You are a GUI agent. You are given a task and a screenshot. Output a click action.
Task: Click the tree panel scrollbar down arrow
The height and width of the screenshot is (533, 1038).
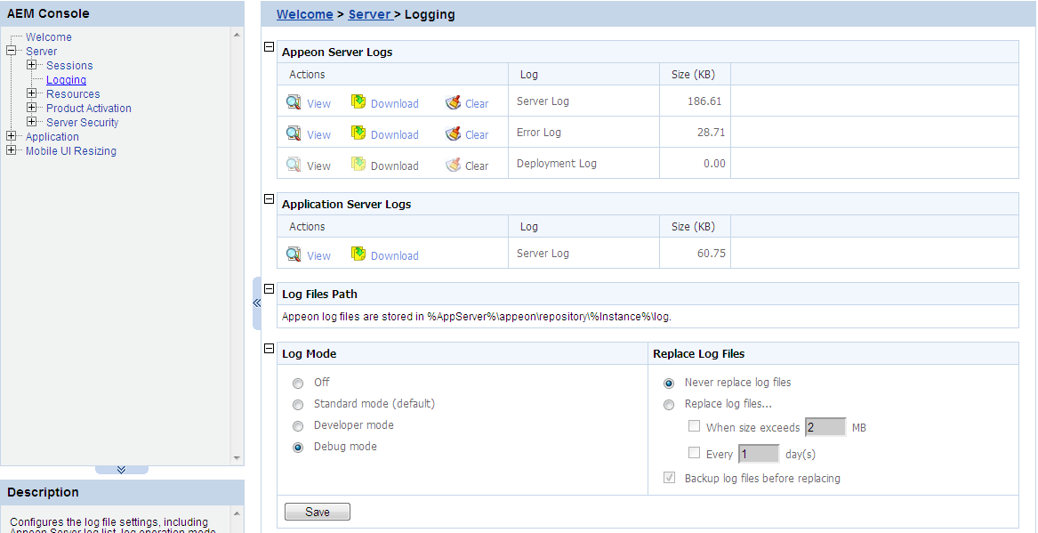tap(237, 458)
